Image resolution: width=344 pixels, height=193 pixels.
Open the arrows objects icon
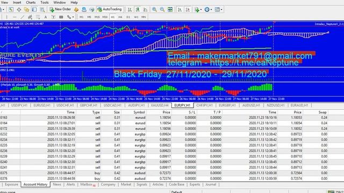(69, 17)
